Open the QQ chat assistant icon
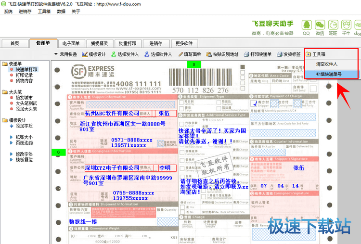This screenshot has width=361, height=244. pos(307,25)
